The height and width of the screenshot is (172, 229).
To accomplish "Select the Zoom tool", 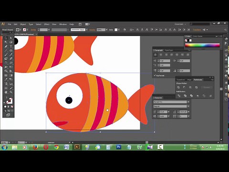I will coord(11,92).
